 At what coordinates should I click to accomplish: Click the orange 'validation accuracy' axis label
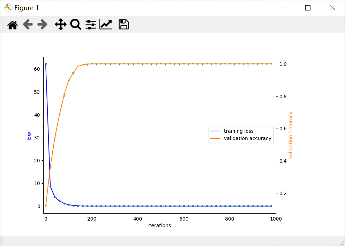pyautogui.click(x=291, y=135)
